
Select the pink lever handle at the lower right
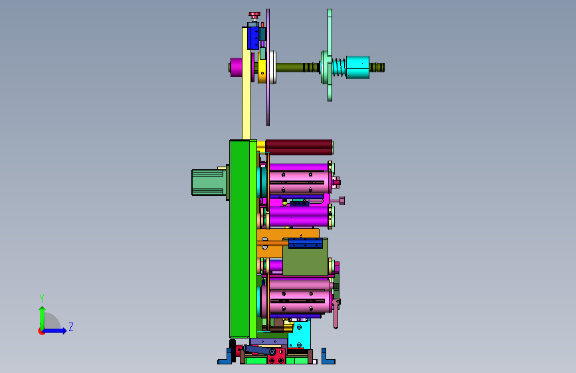pos(336,314)
